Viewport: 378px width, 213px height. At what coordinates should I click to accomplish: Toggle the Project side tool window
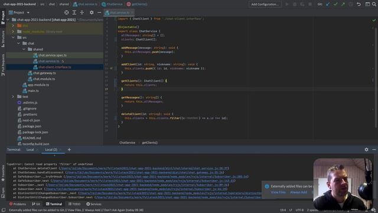coord(3,18)
